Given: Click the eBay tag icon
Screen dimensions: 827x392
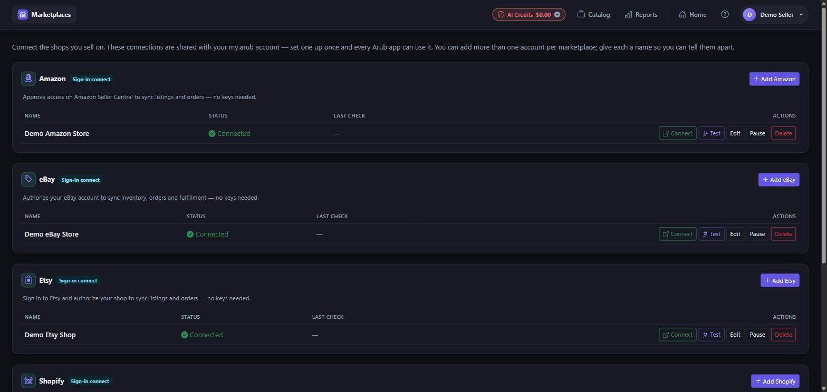Looking at the screenshot, I should 28,179.
